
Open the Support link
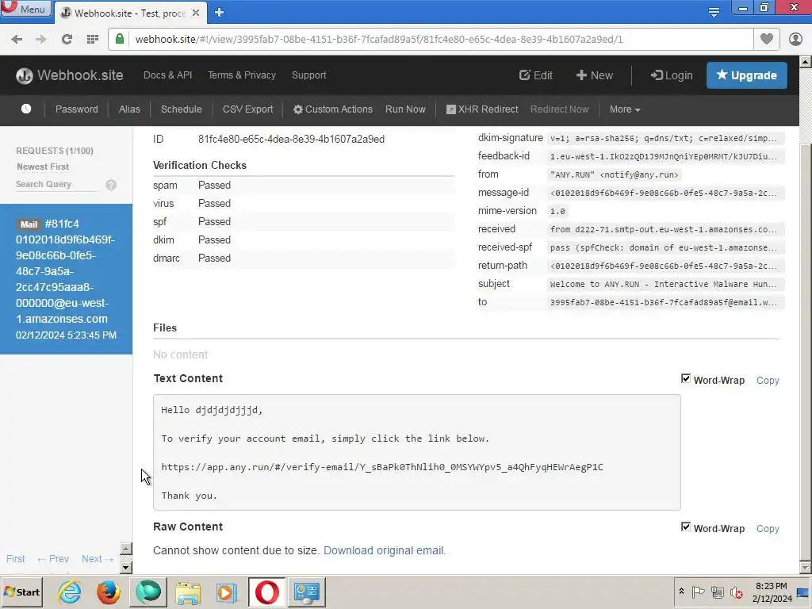(309, 75)
